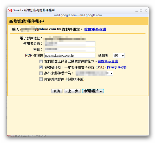Screen dimensions: 156x143
Task: Check 封存外來郵件 (略過收件匣) option
Action: point(41,79)
